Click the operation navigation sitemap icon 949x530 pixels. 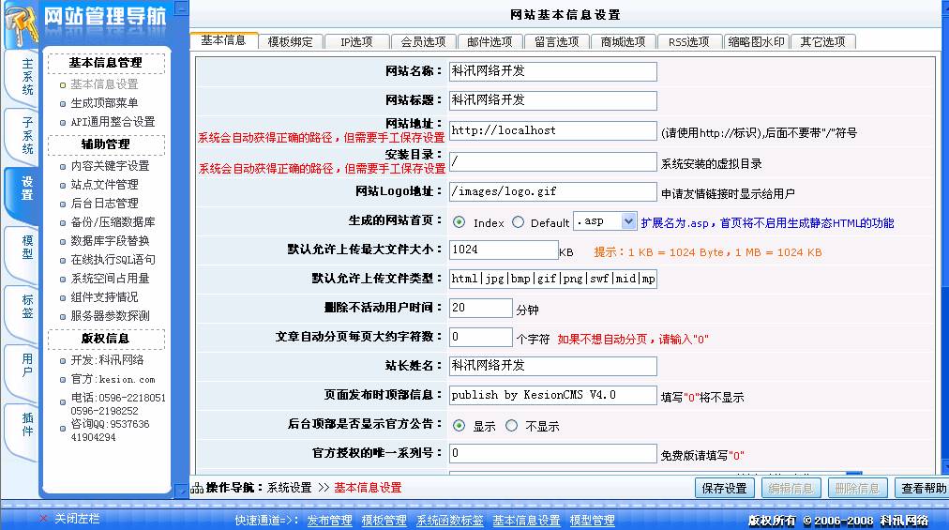pos(197,488)
